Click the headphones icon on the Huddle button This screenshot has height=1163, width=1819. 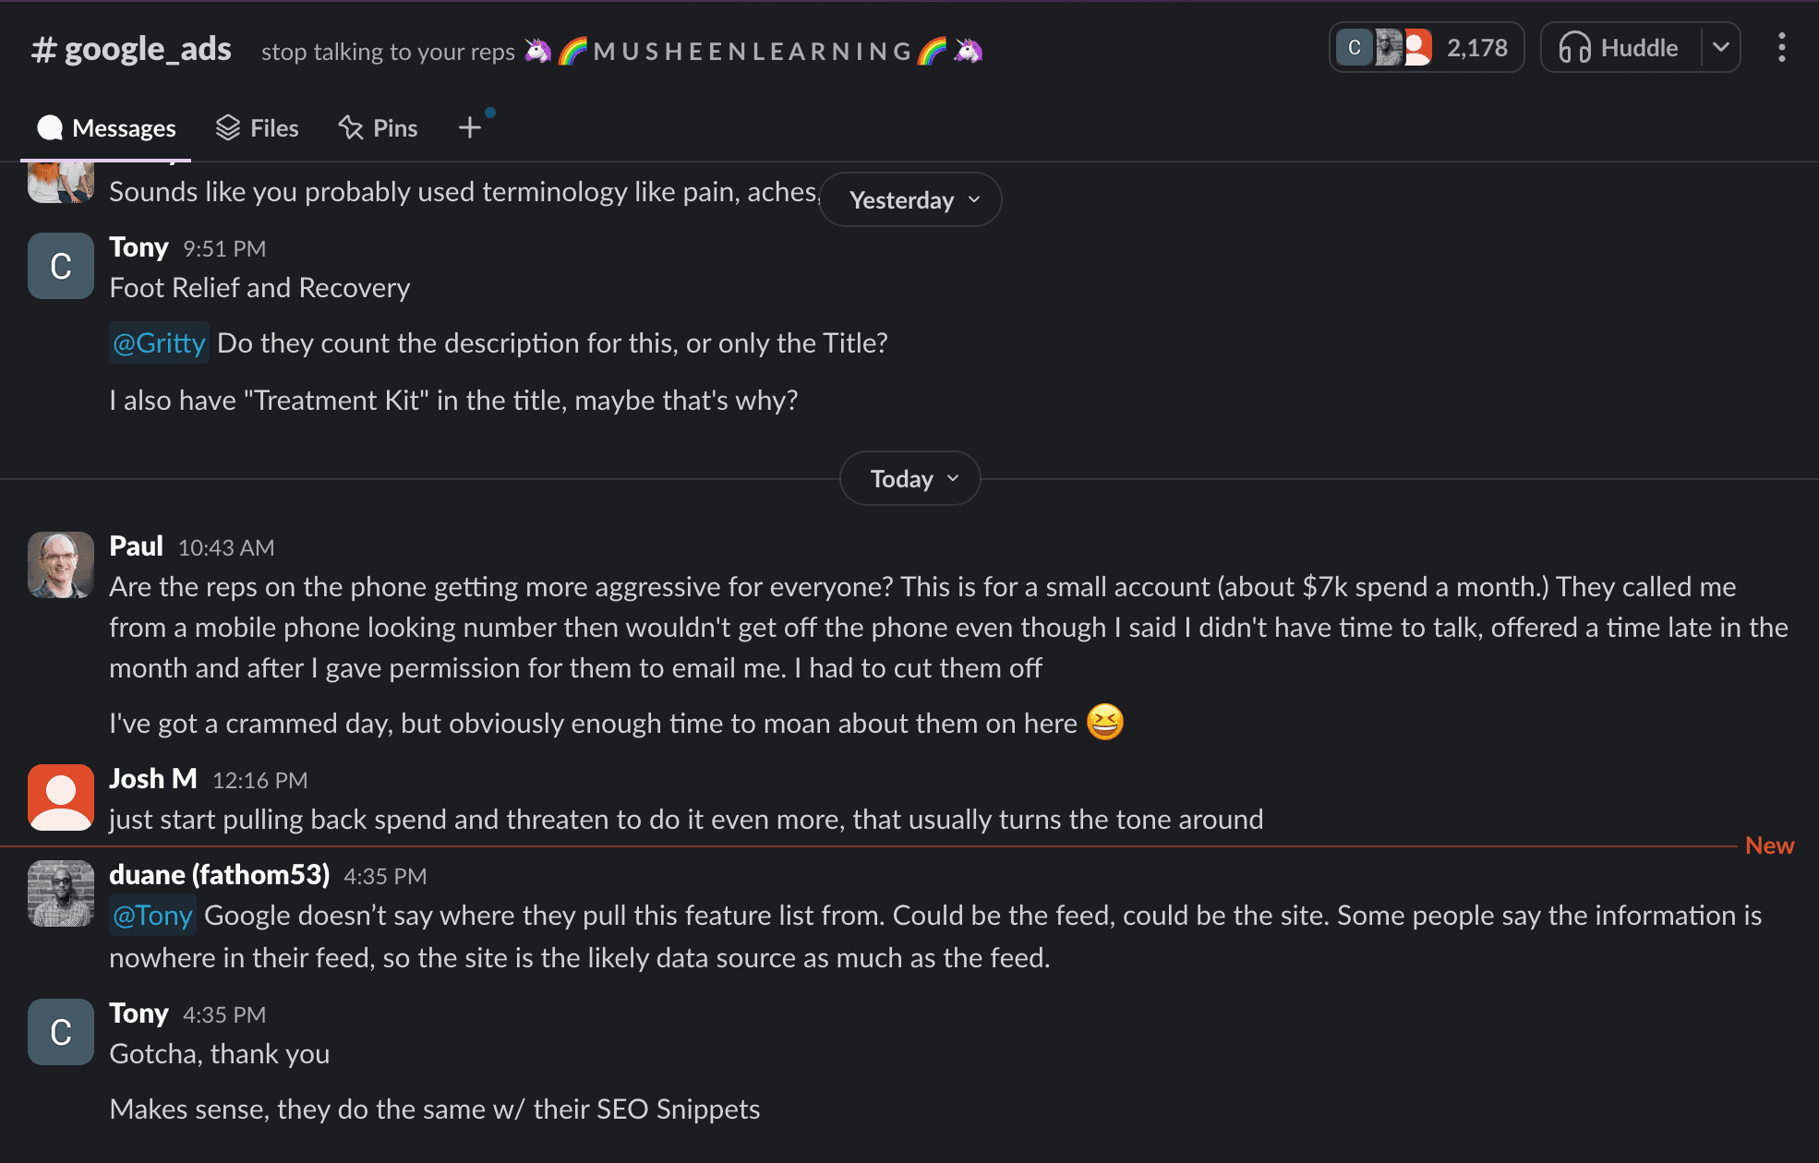click(x=1576, y=47)
